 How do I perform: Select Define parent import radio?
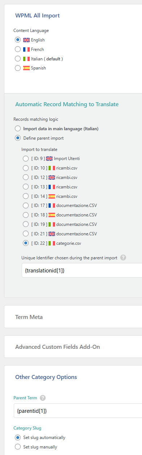click(18, 138)
